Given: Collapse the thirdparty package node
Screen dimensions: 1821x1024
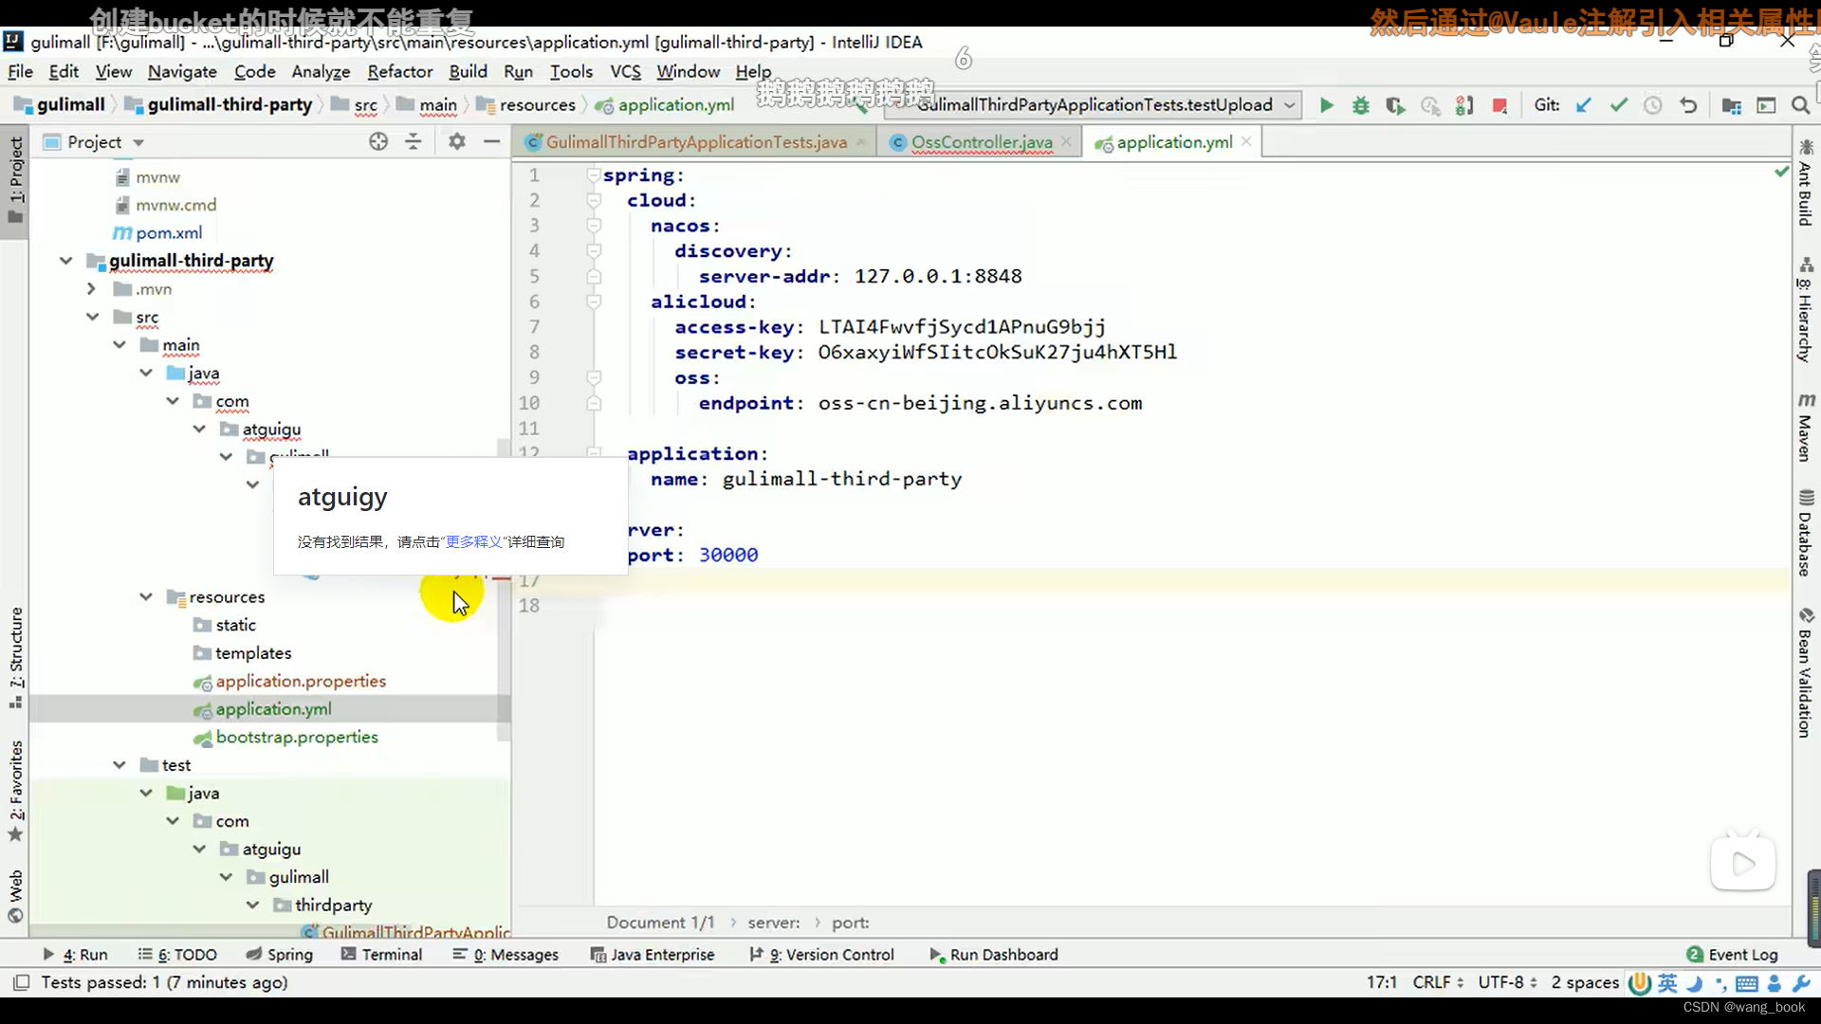Looking at the screenshot, I should (252, 905).
